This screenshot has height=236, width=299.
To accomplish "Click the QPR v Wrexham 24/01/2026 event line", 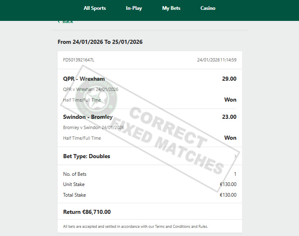I will click(91, 89).
